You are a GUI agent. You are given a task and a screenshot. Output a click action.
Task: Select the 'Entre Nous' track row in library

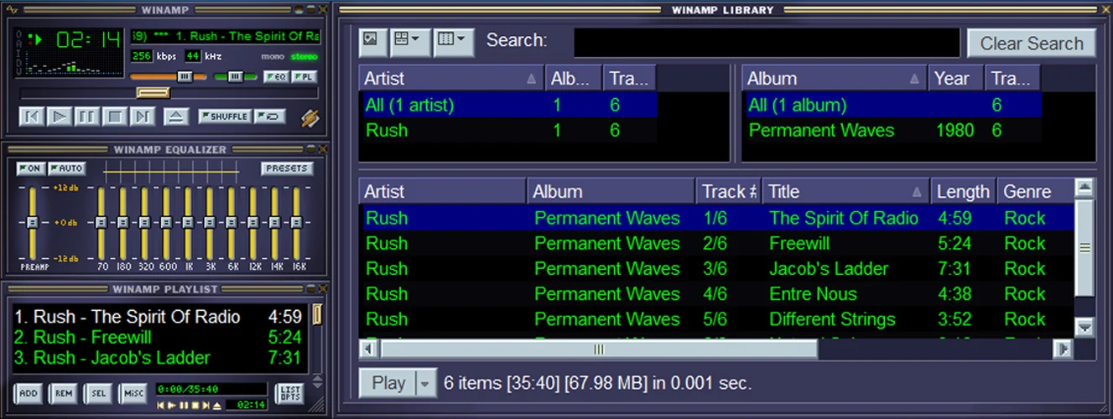716,294
